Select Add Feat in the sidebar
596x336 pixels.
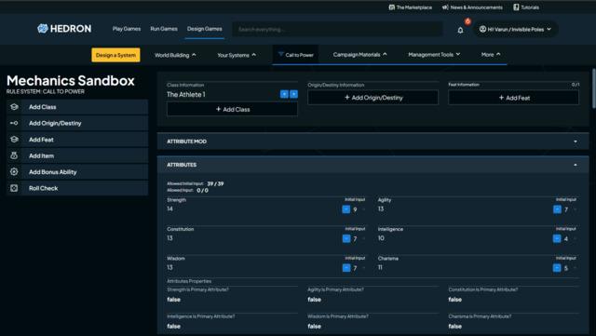click(77, 140)
